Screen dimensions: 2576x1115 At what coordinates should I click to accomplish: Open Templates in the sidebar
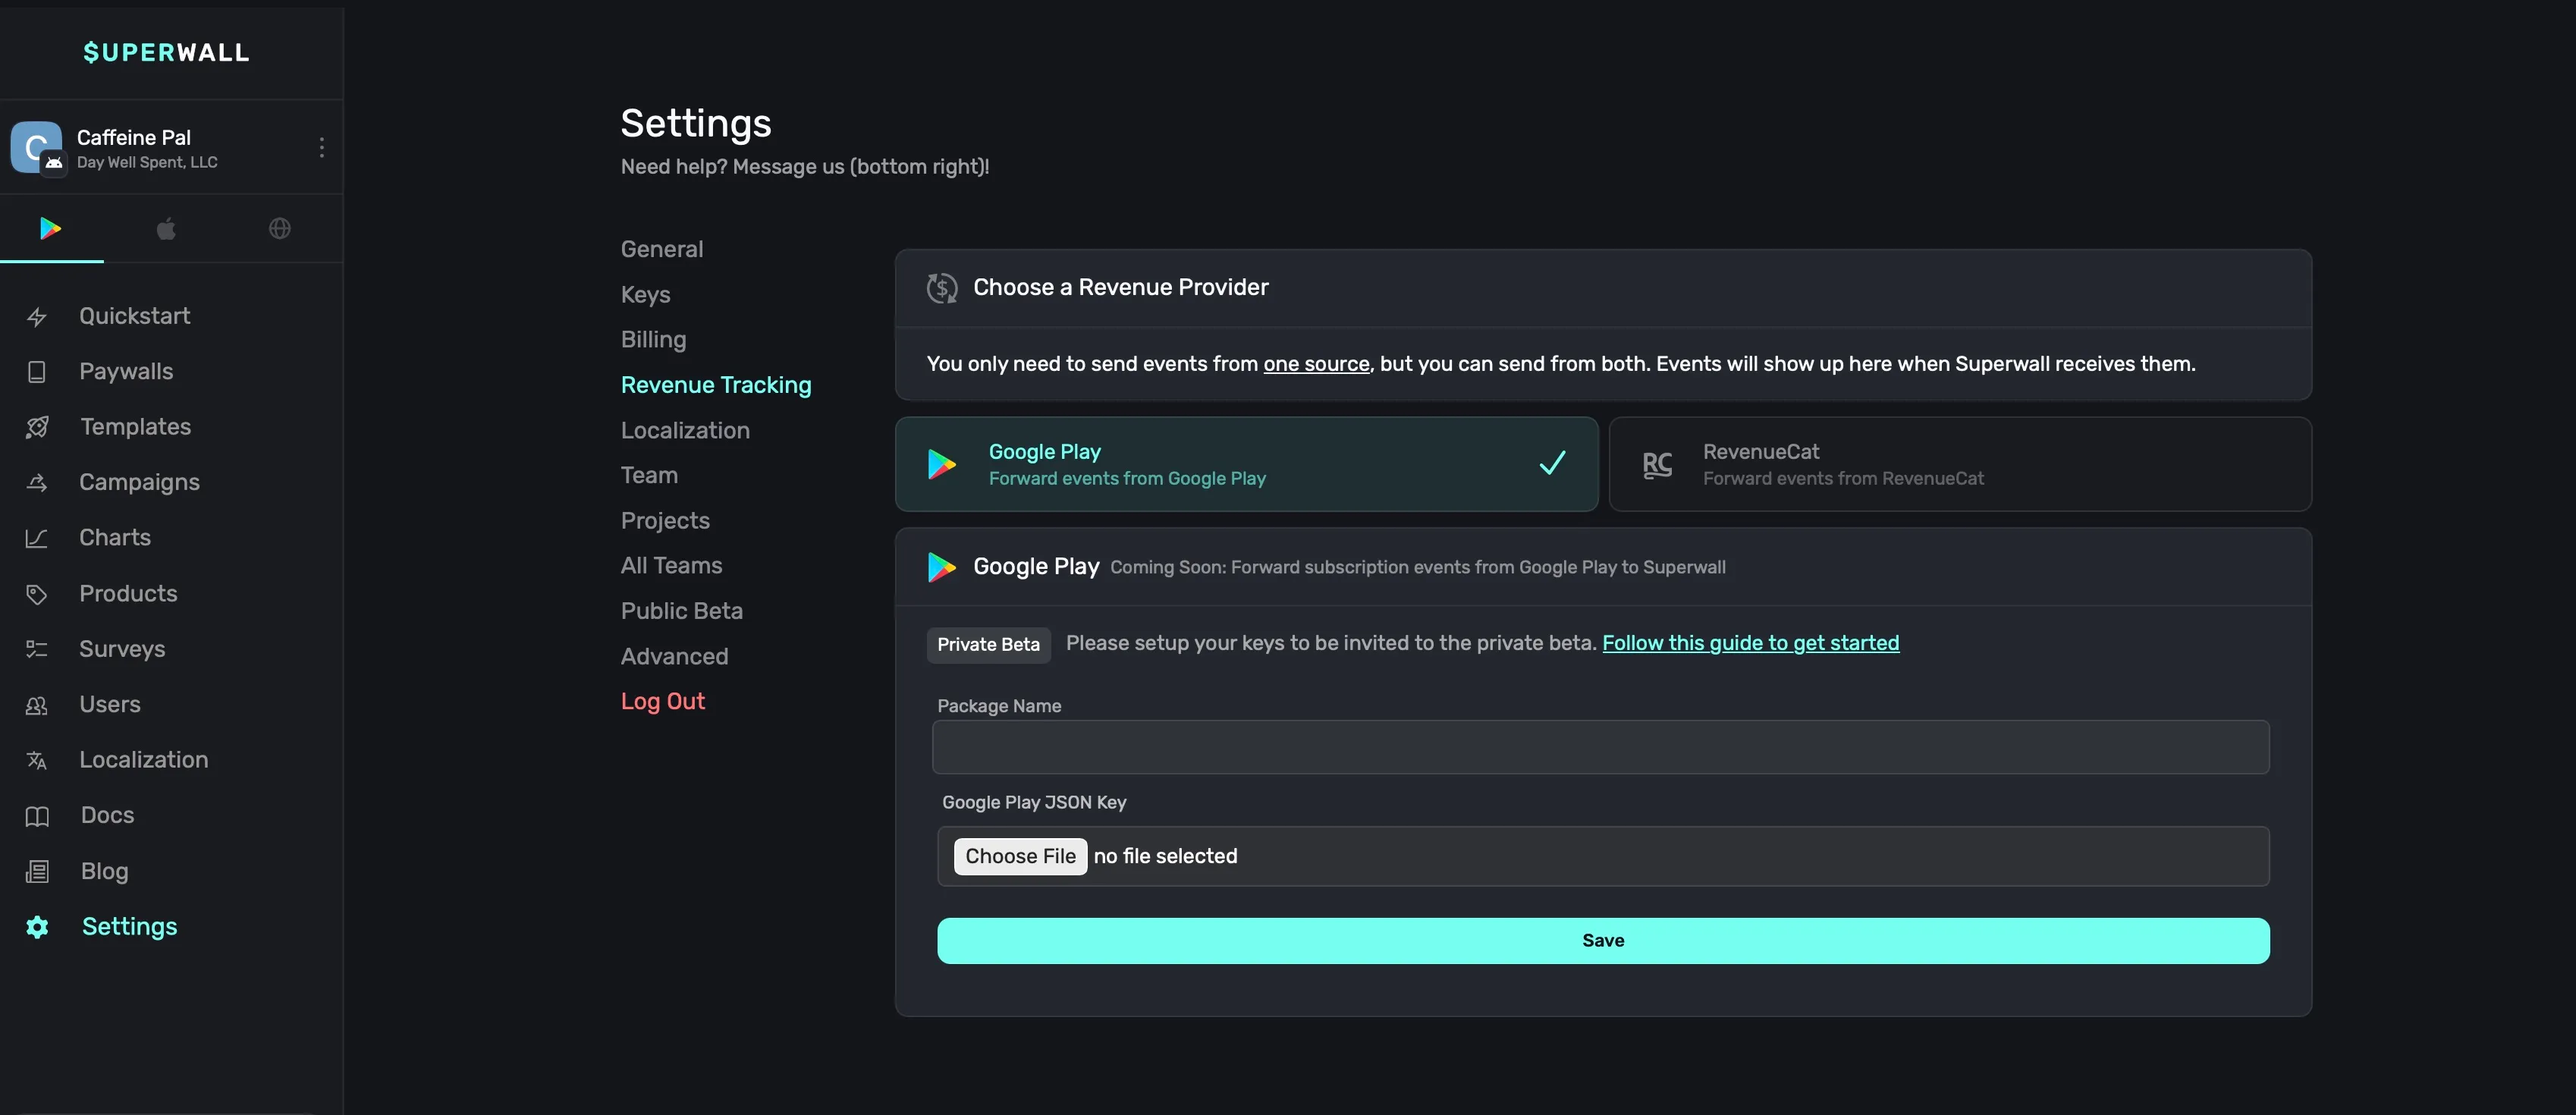pyautogui.click(x=136, y=426)
